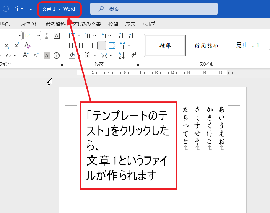Image resolution: width=270 pixels, height=213 pixels.
Task: Click the Shrink Font size icon
Action: tap(36, 55)
